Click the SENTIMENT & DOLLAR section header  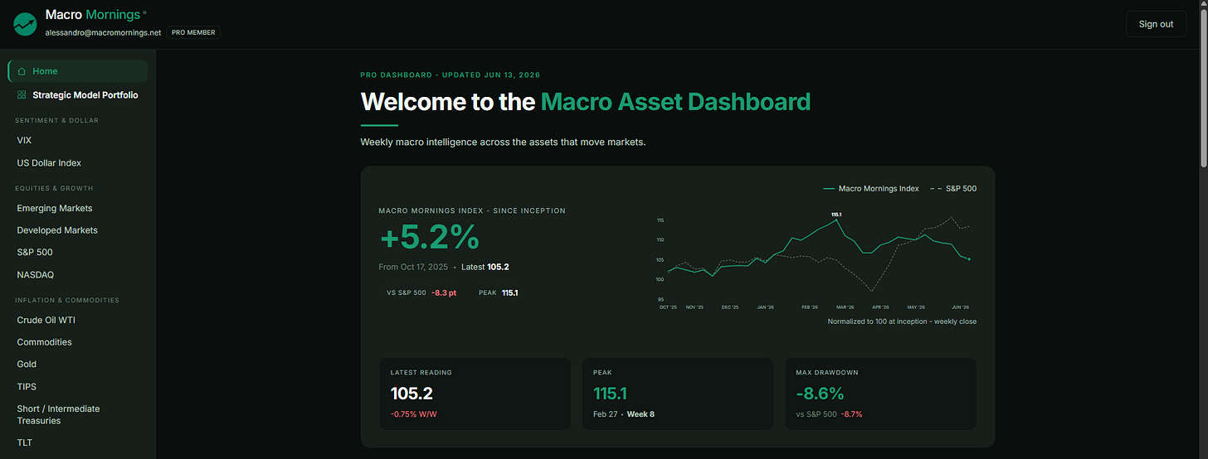(57, 120)
